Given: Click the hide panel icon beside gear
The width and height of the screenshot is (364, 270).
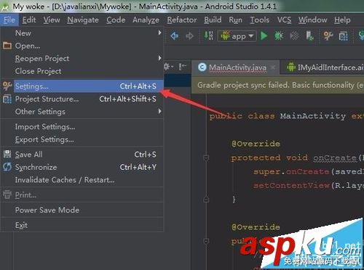Looking at the screenshot, I should (x=182, y=67).
